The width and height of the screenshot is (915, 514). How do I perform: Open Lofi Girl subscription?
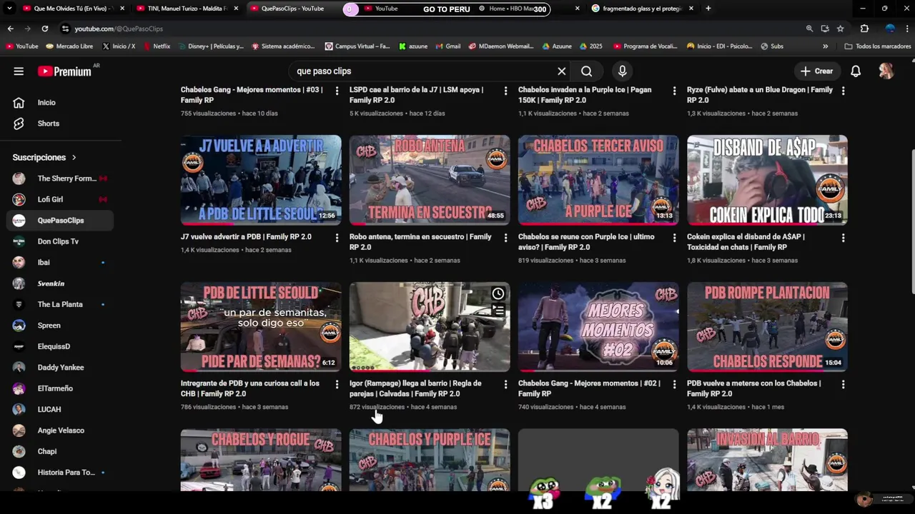coord(60,199)
